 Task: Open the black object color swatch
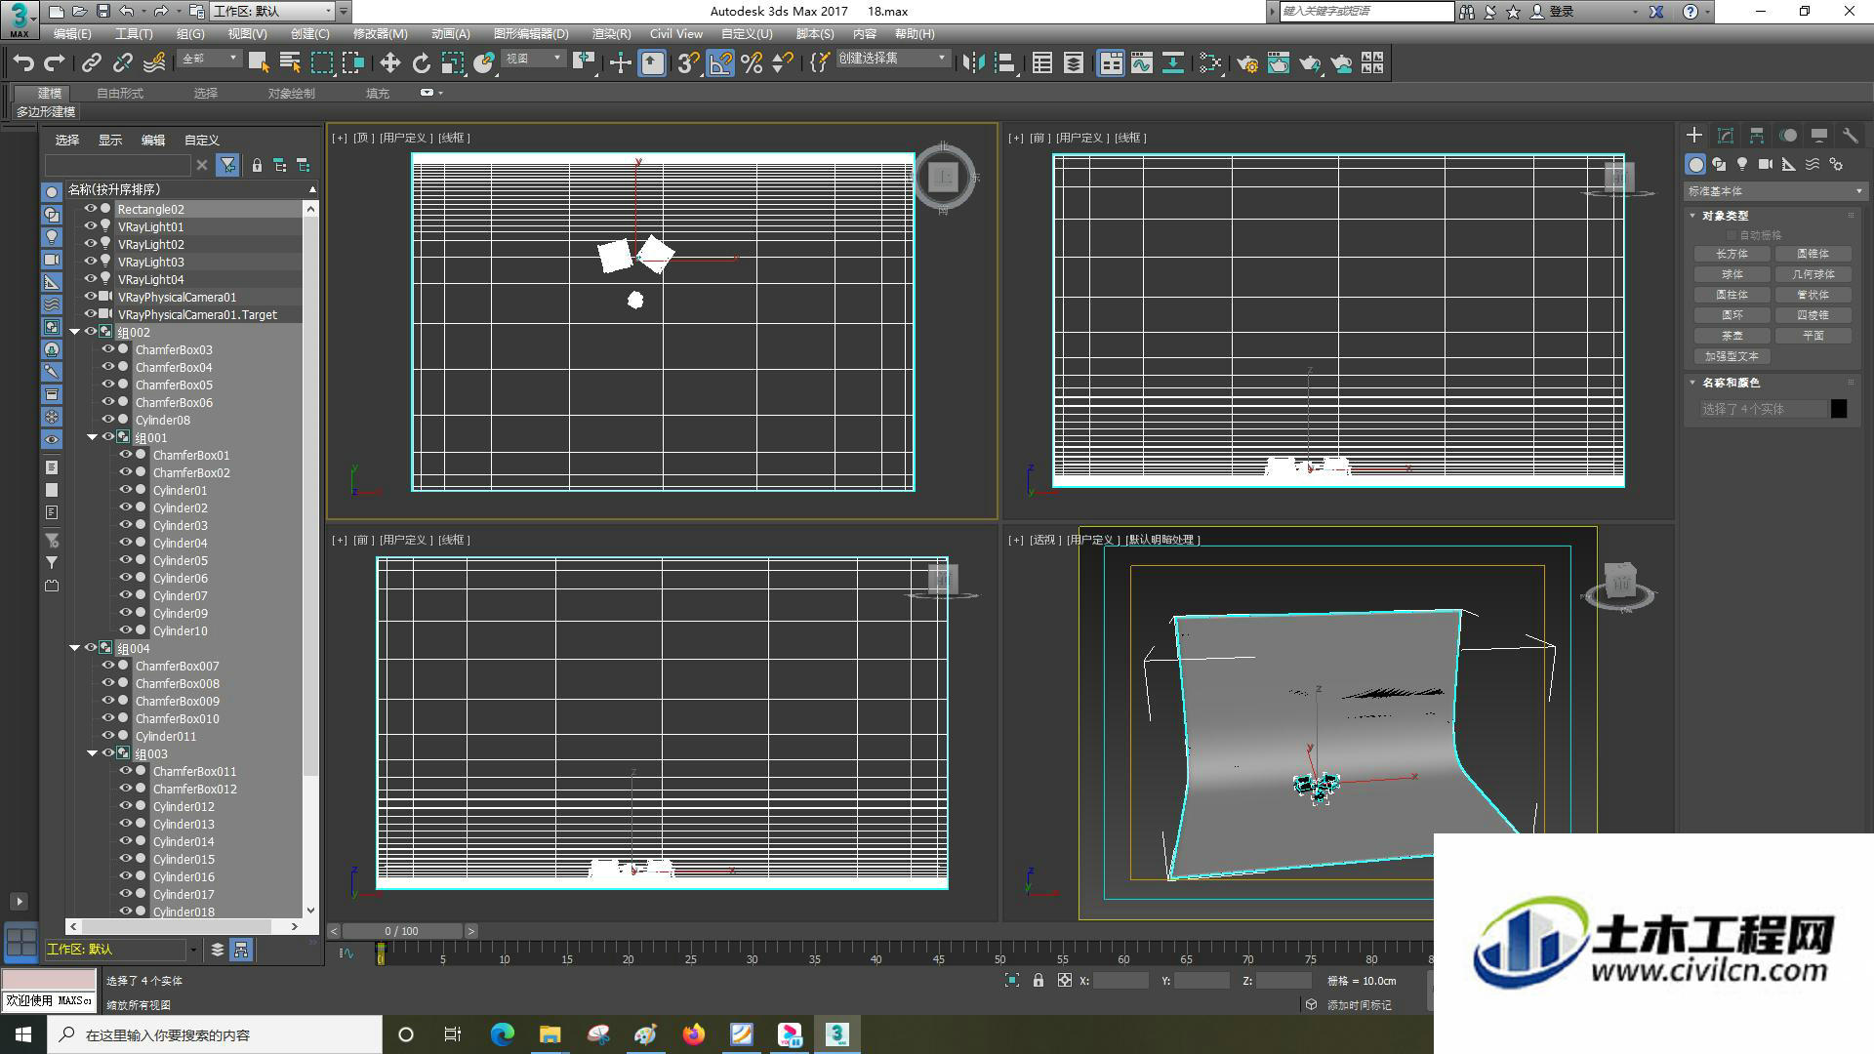pyautogui.click(x=1839, y=409)
